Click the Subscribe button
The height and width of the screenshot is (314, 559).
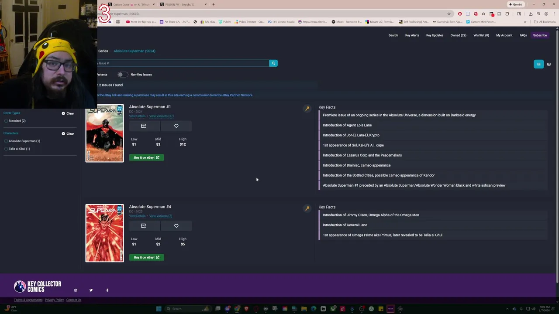[540, 35]
